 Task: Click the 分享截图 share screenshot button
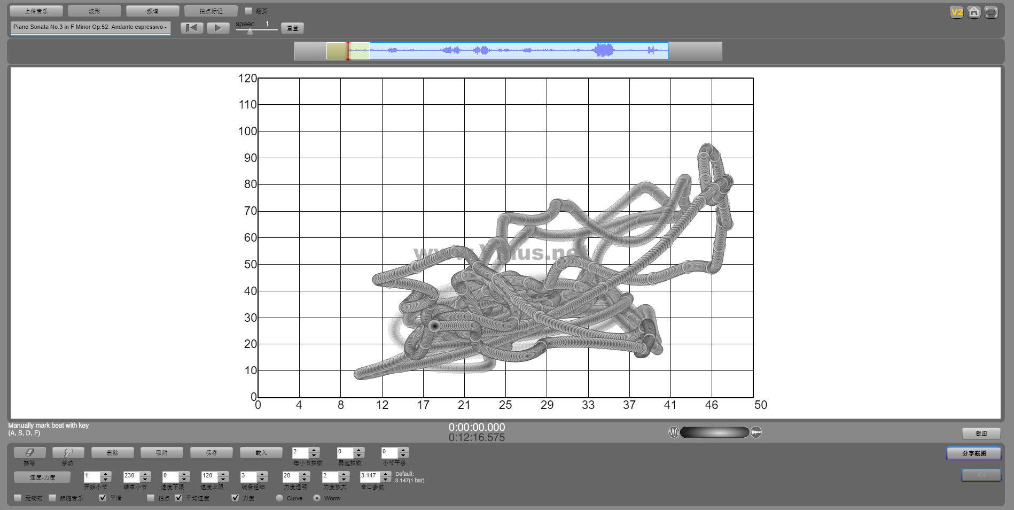973,453
